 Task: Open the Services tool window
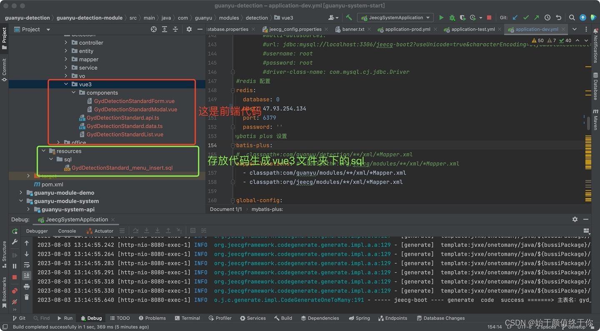point(253,318)
